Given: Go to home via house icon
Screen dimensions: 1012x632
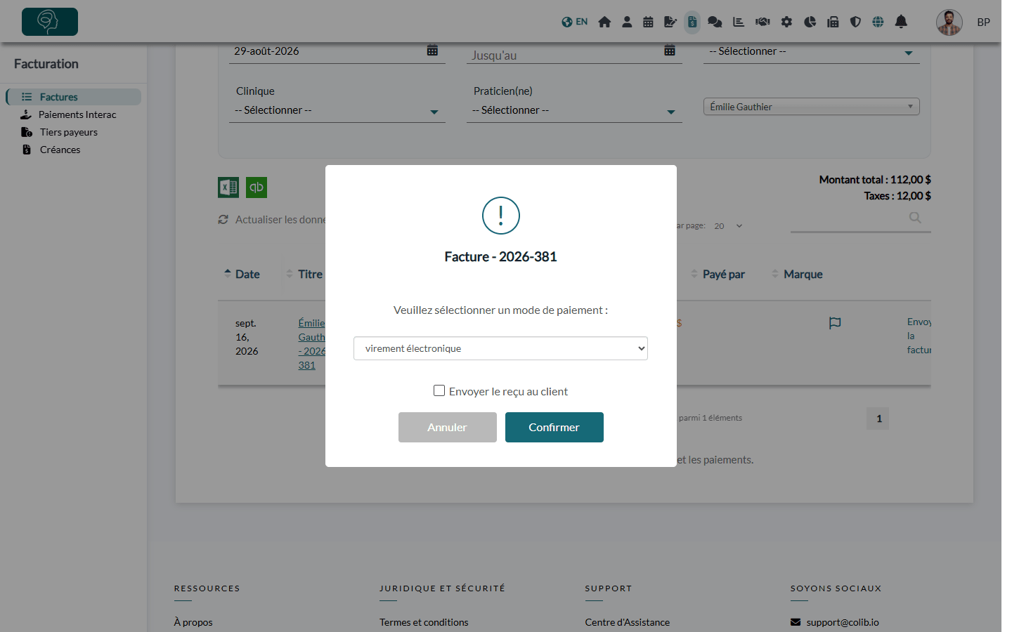Looking at the screenshot, I should point(604,22).
